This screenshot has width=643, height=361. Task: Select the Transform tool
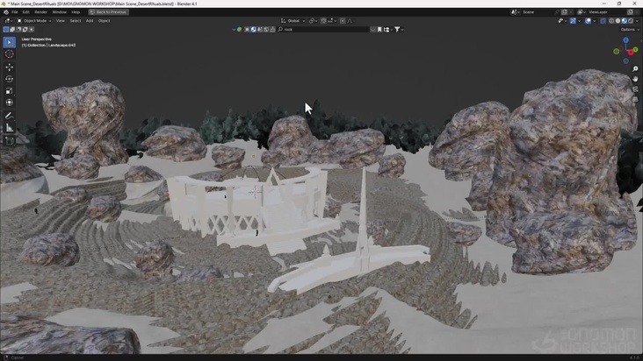coord(9,103)
